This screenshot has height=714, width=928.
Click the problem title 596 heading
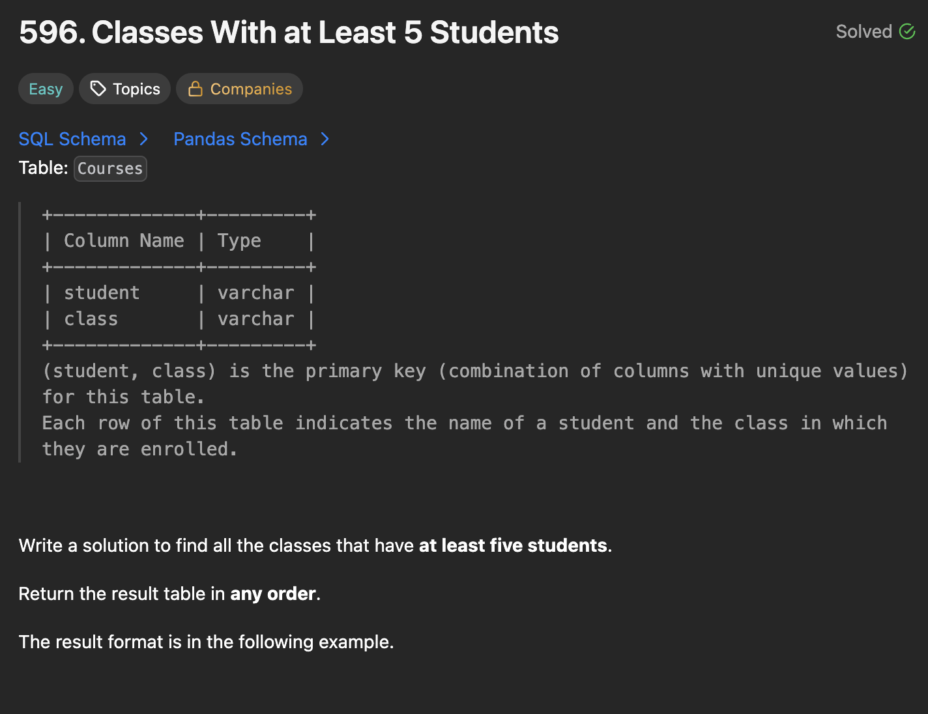click(289, 33)
